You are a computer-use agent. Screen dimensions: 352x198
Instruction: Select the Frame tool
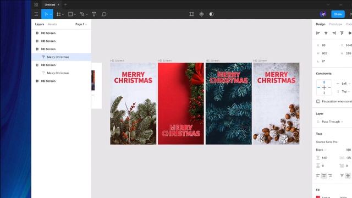coord(59,14)
